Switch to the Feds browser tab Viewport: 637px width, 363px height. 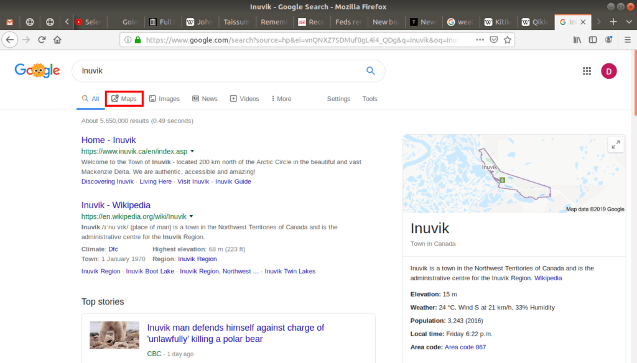click(348, 22)
